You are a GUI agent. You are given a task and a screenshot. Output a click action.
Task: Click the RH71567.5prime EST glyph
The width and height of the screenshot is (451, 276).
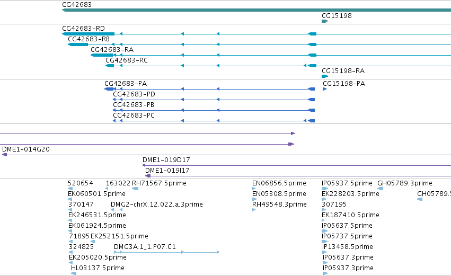pyautogui.click(x=135, y=189)
